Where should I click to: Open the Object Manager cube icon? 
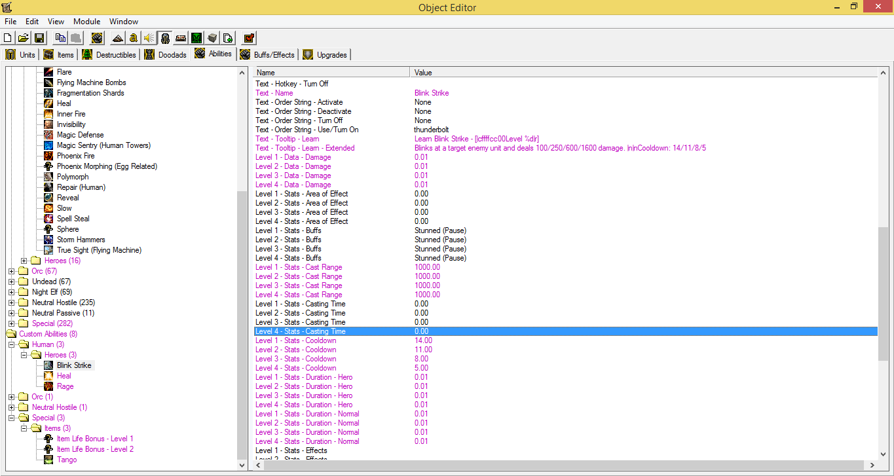212,38
